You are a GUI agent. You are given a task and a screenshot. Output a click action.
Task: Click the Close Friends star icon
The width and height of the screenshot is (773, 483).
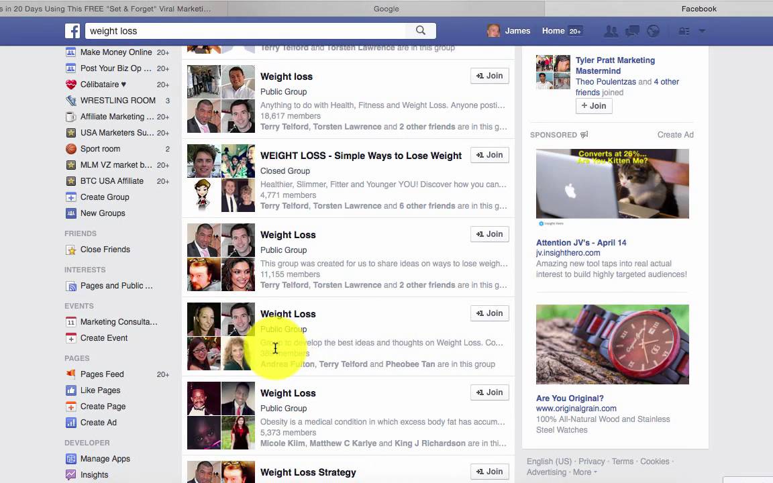coord(71,250)
